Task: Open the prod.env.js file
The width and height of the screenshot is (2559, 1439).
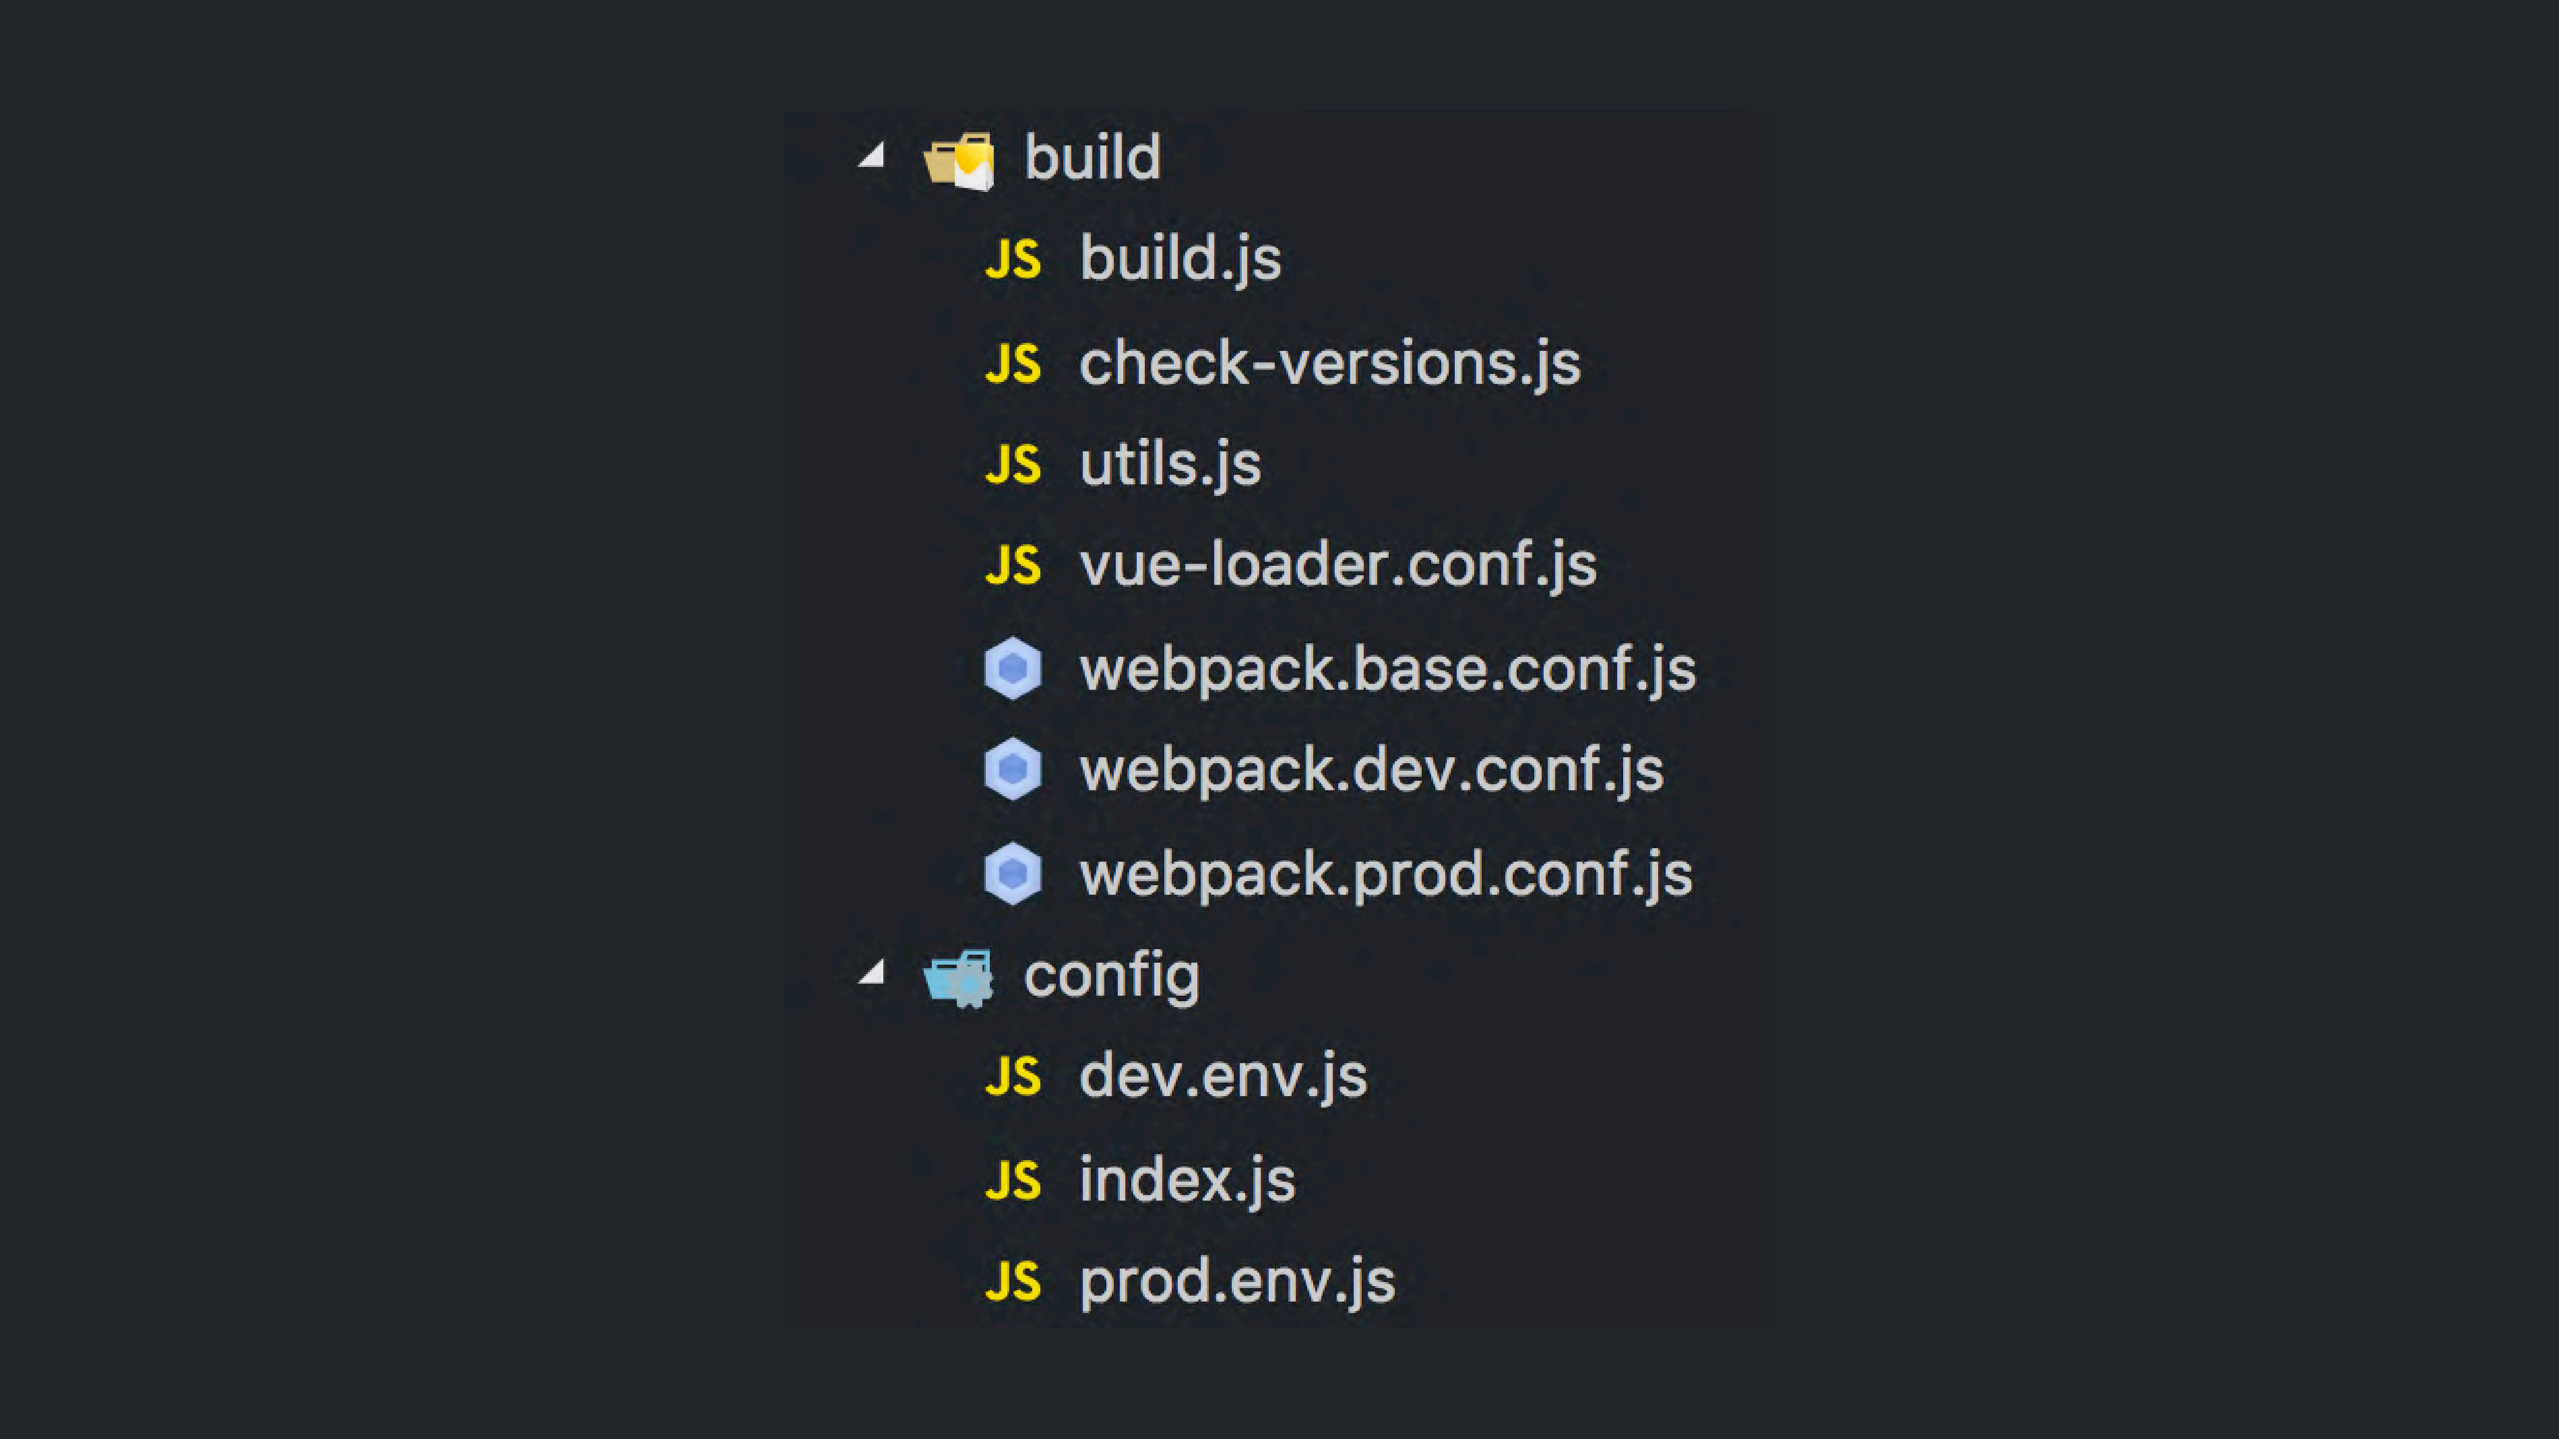Action: pyautogui.click(x=1237, y=1281)
